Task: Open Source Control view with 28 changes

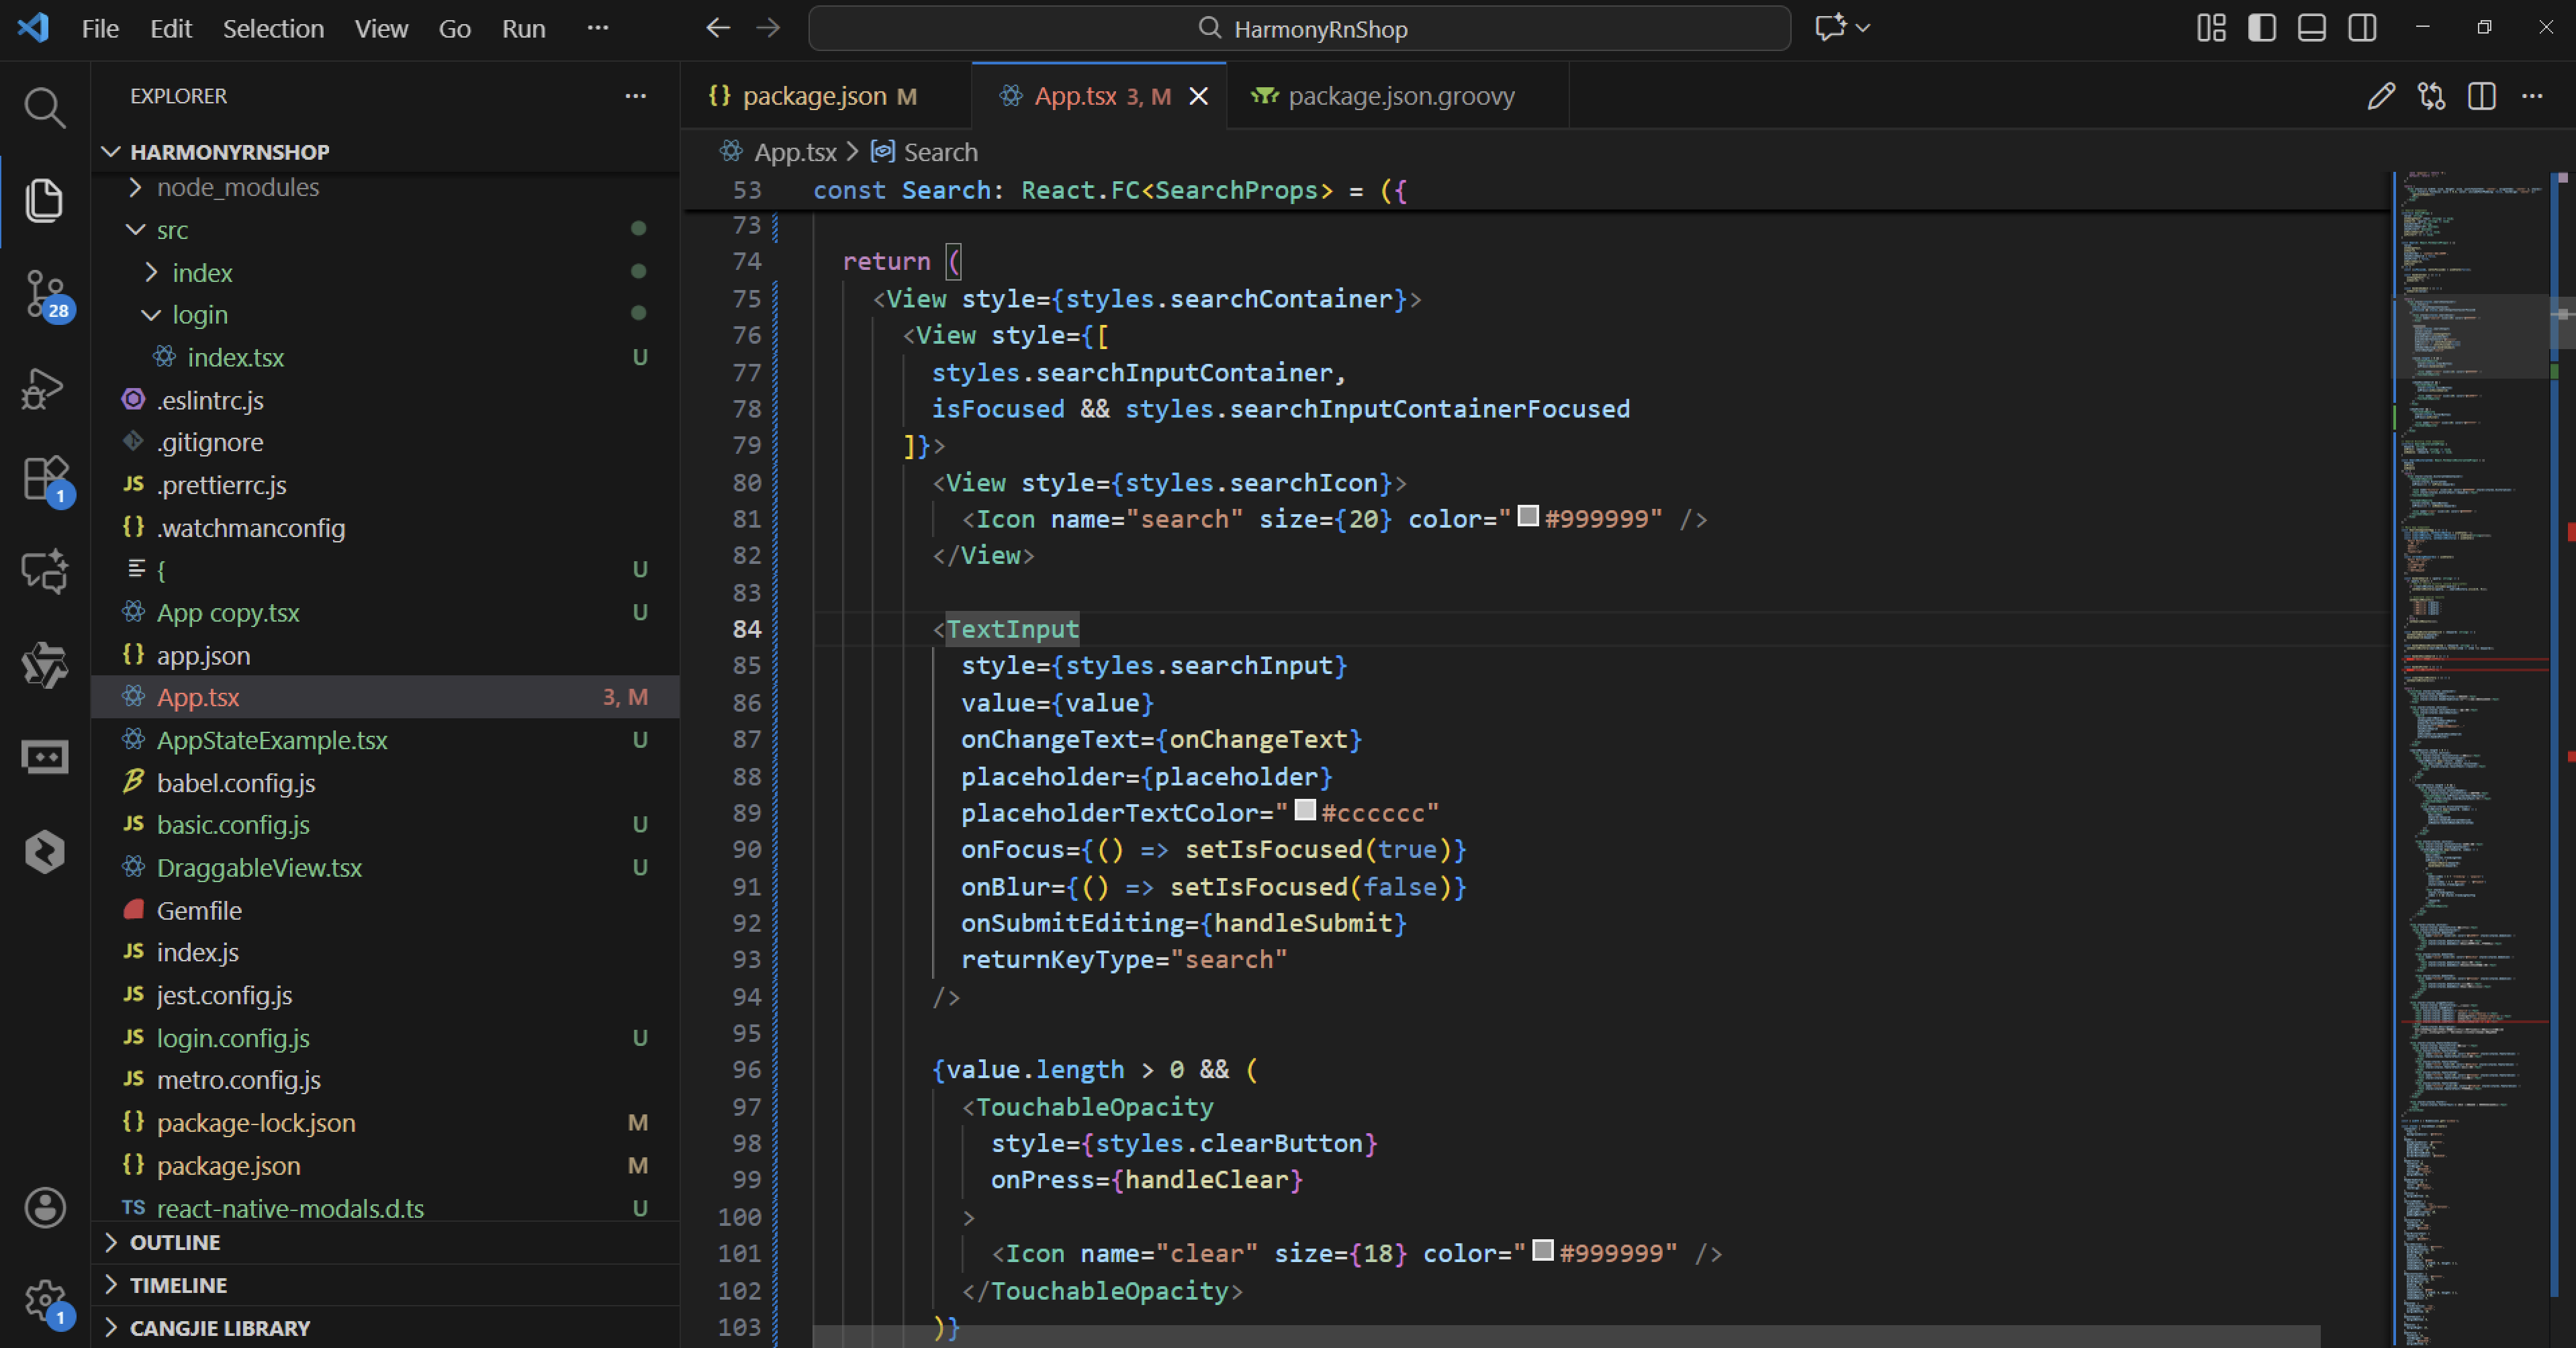Action: tap(44, 294)
